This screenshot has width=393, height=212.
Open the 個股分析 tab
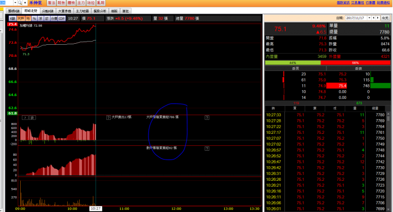pos(100,11)
